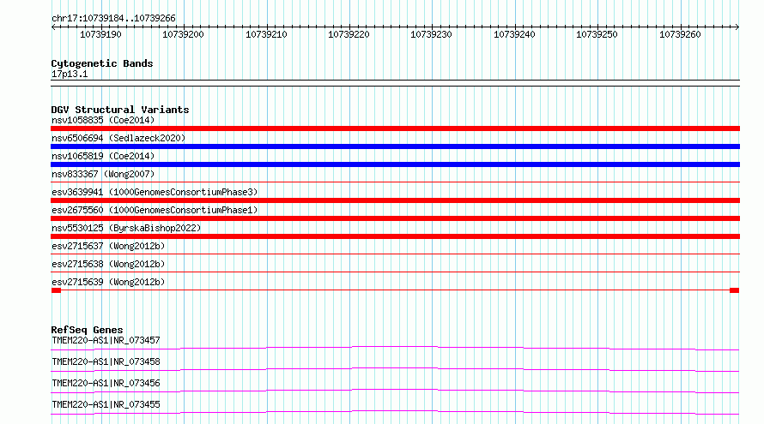Open variant esv2715639 (Wong2012b) label

pyautogui.click(x=108, y=282)
